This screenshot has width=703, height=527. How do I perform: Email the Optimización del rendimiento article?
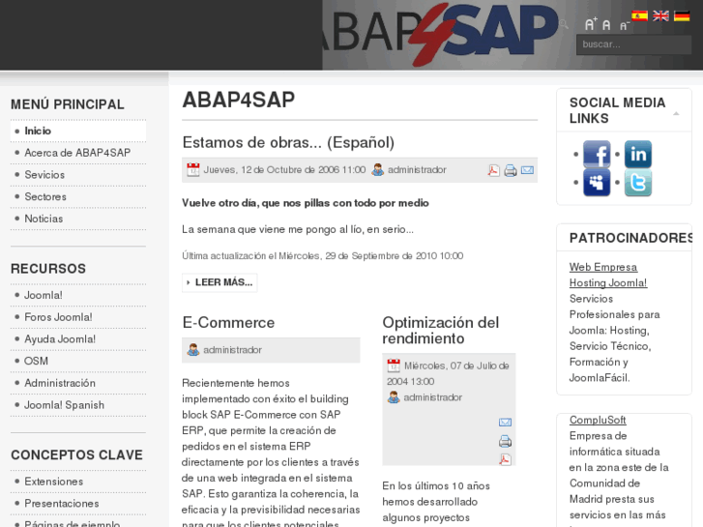click(506, 422)
